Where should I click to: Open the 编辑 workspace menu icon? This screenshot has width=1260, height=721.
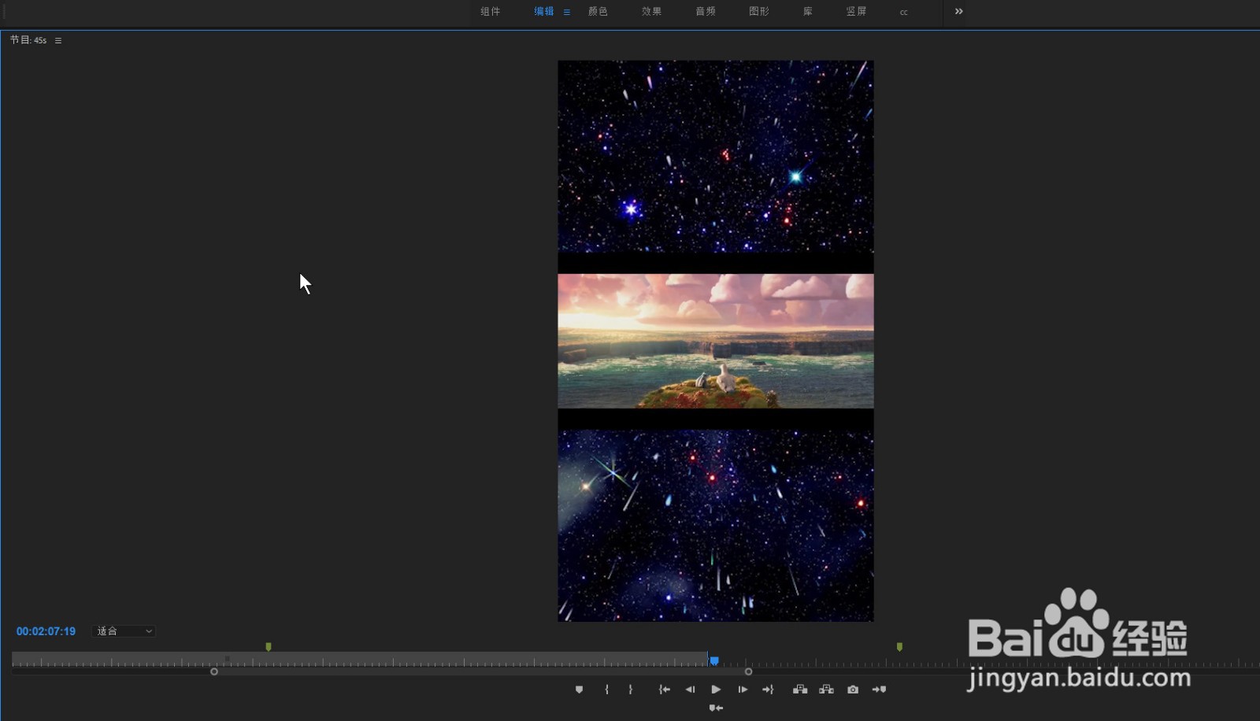(x=567, y=12)
